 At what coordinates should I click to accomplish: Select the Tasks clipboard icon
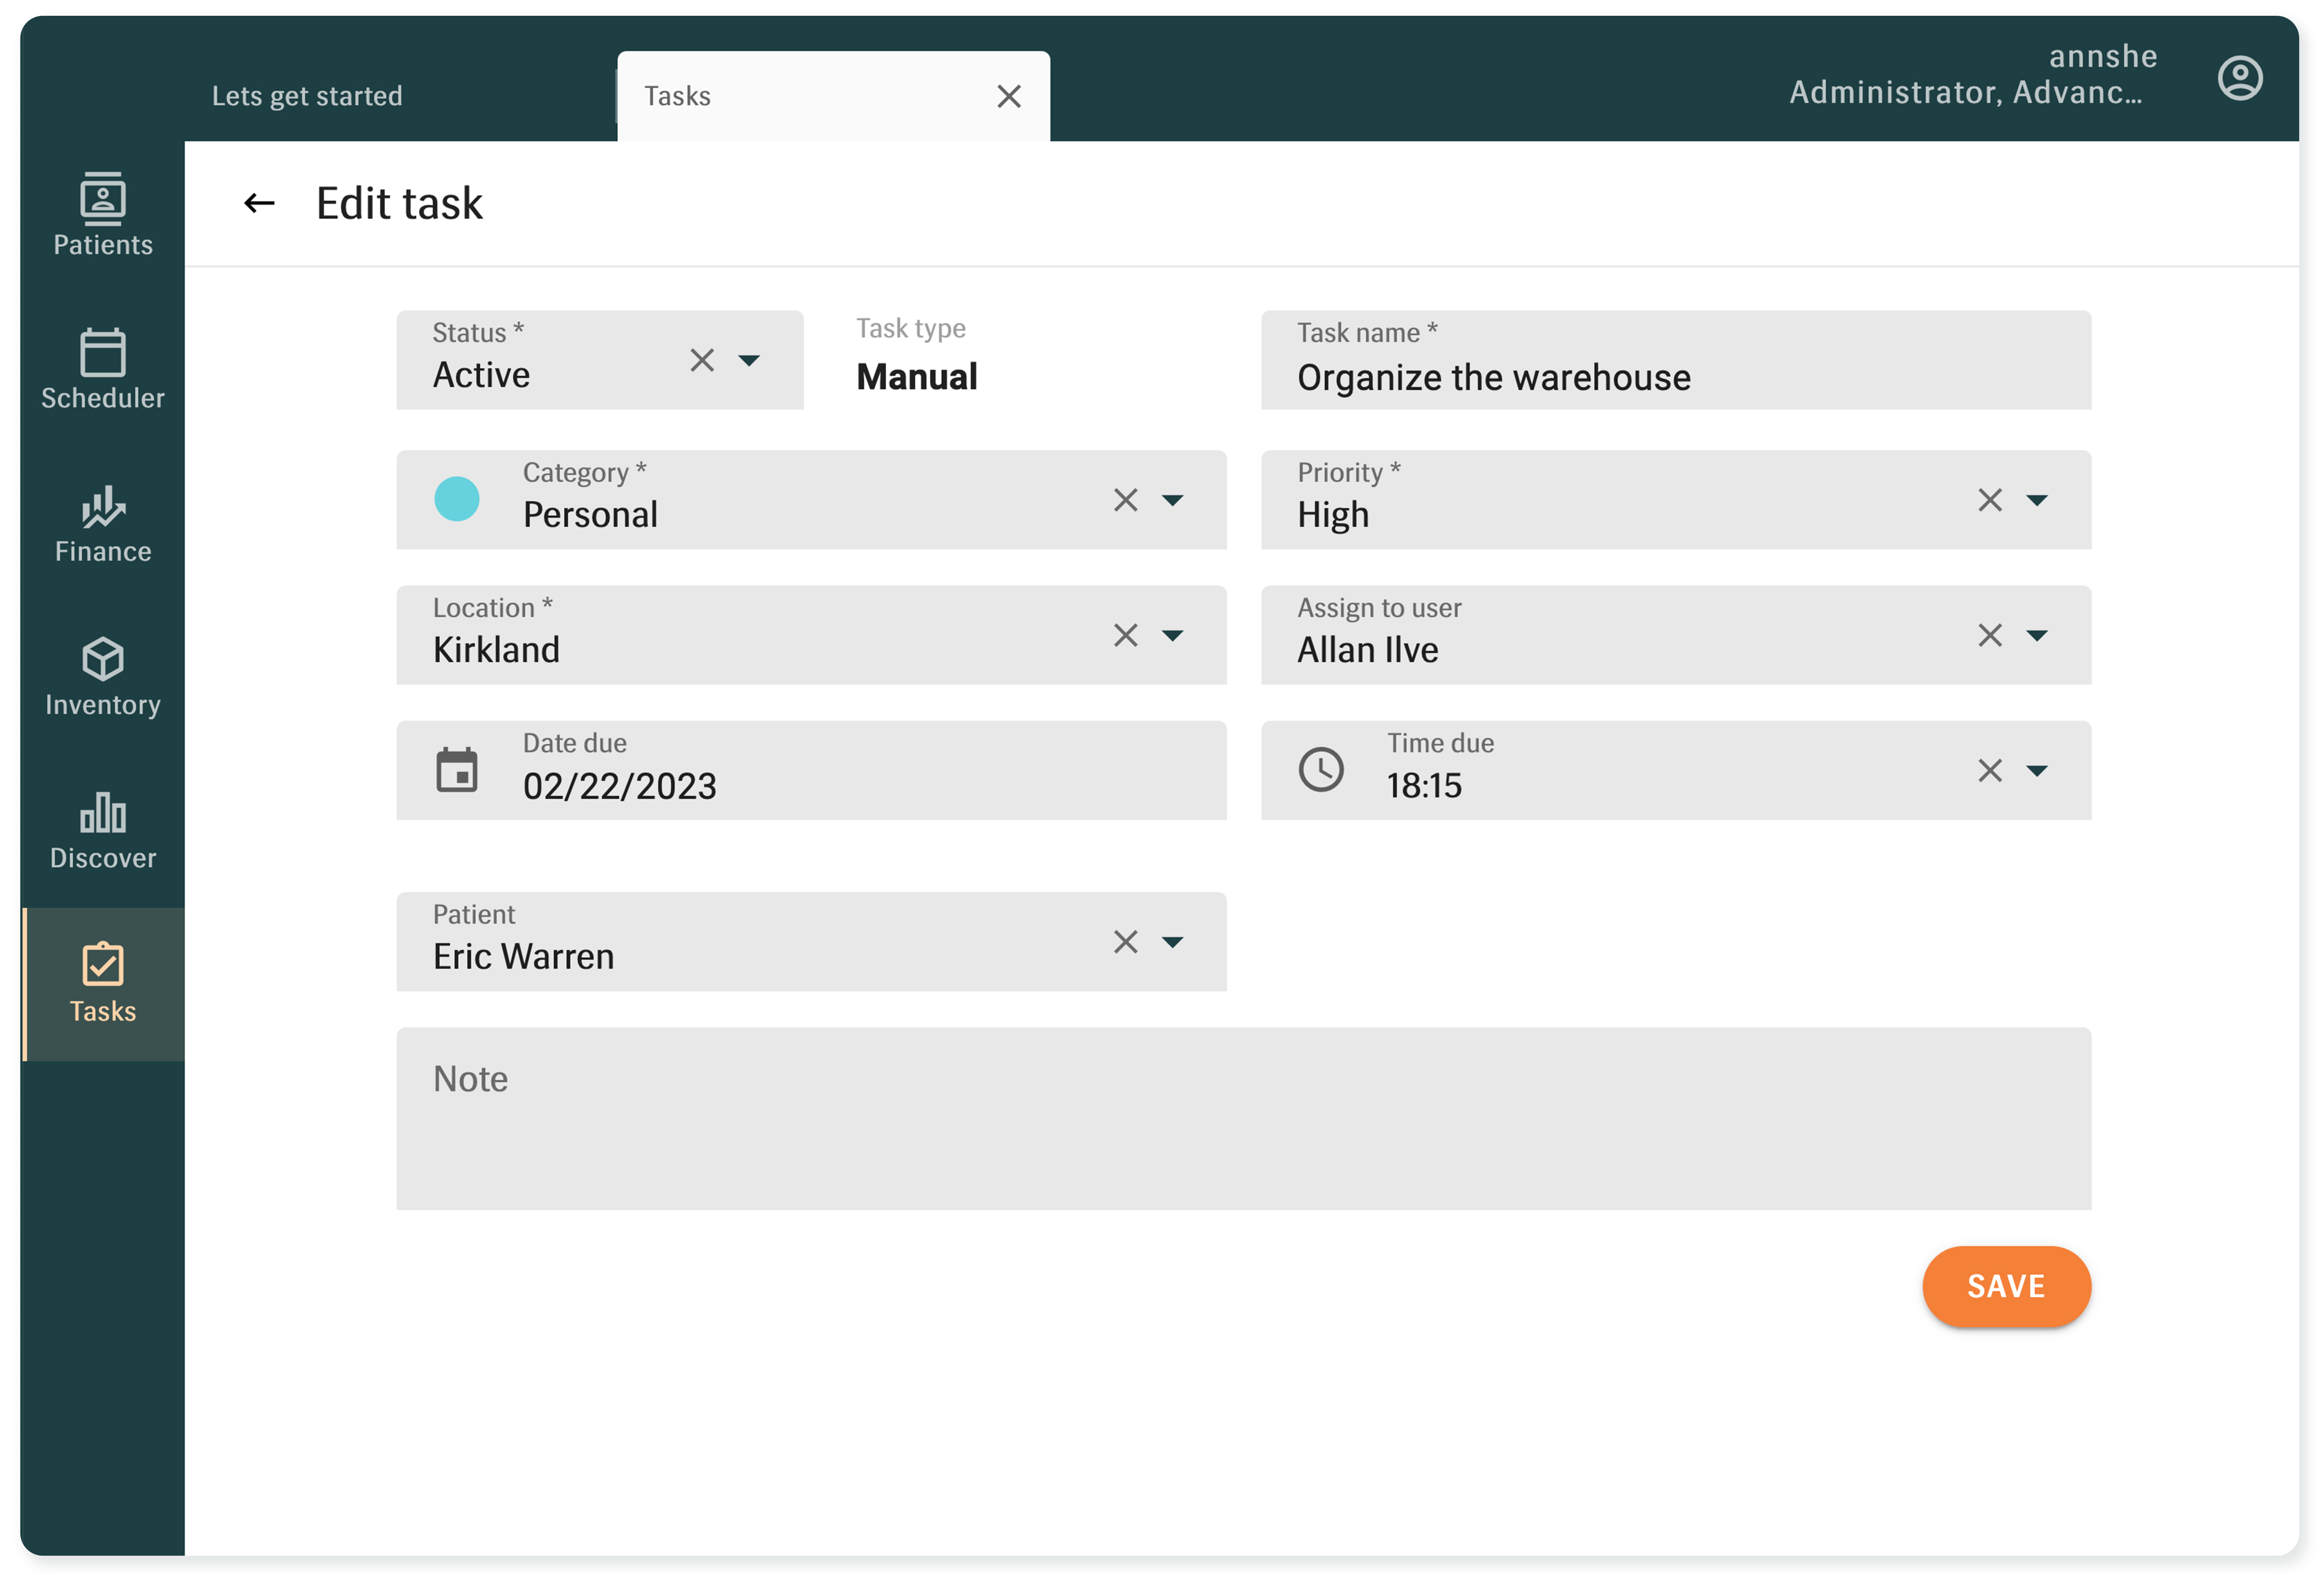point(102,963)
